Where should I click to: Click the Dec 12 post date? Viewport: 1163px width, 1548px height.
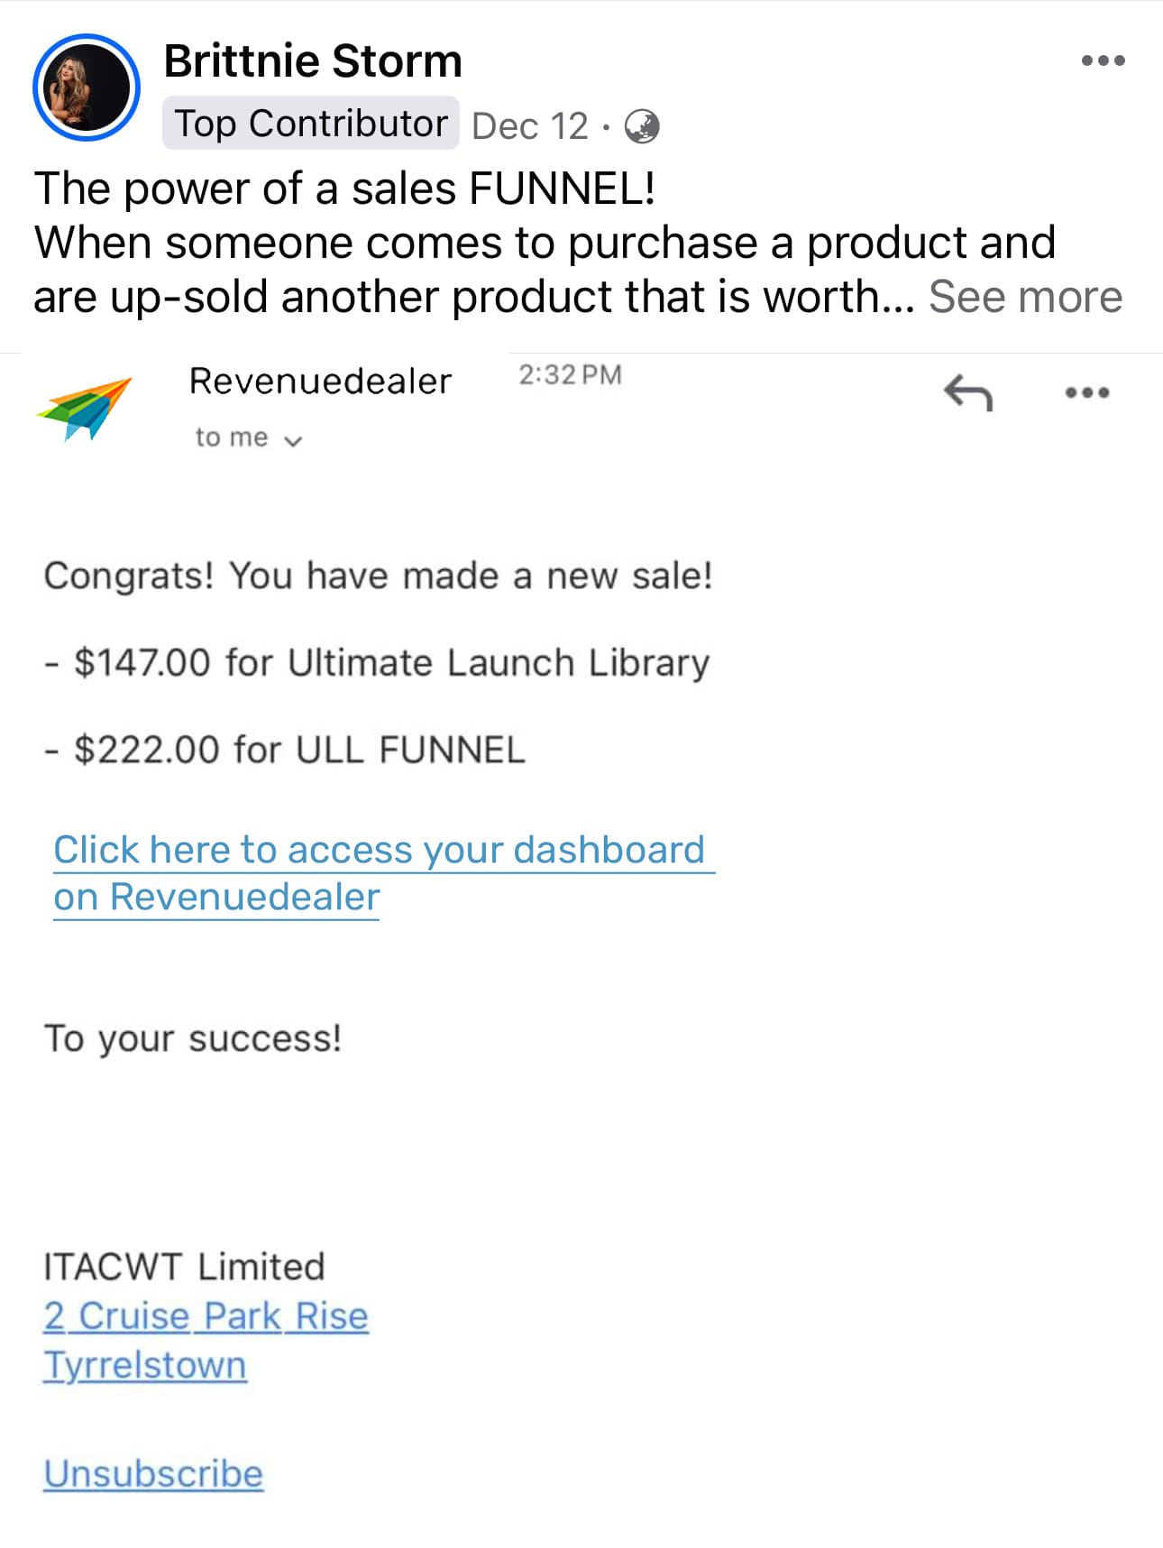530,126
